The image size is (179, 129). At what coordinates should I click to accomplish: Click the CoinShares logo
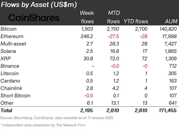[34, 17]
